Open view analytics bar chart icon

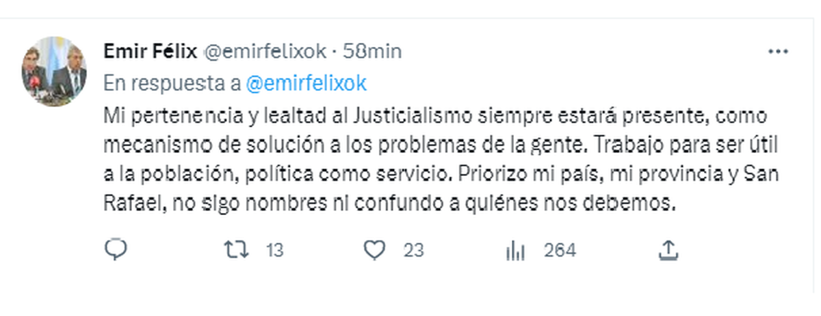[514, 251]
